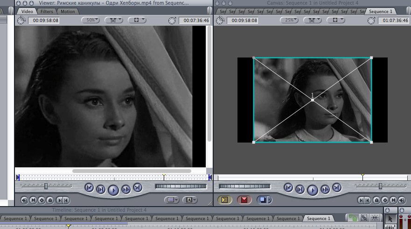
Task: Click the blue Replace edit button
Action: (263, 200)
